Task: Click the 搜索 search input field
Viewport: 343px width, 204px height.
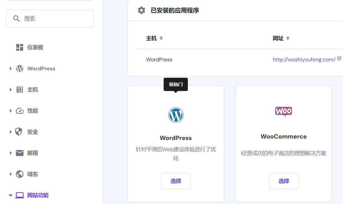Action: [x=50, y=18]
